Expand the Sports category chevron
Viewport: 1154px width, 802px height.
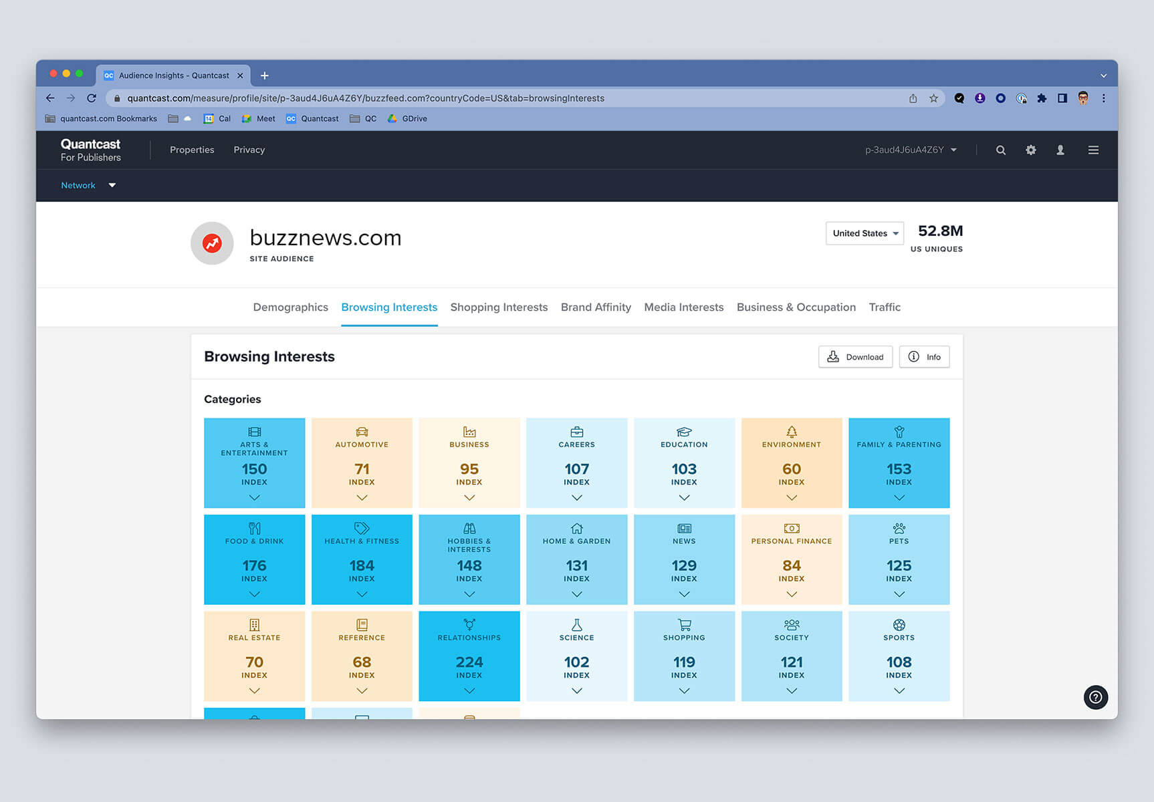coord(899,690)
